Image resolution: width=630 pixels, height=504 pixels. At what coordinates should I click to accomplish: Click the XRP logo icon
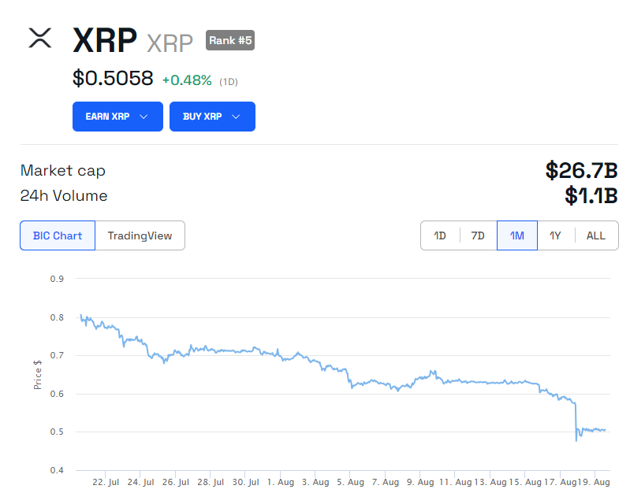(x=39, y=38)
